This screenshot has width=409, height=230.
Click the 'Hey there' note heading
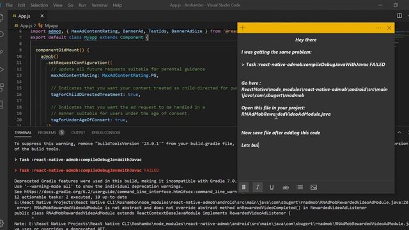305,40
